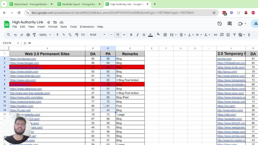The height and width of the screenshot is (145, 258).
Task: Open the Arial font dropdown
Action: [98, 35]
